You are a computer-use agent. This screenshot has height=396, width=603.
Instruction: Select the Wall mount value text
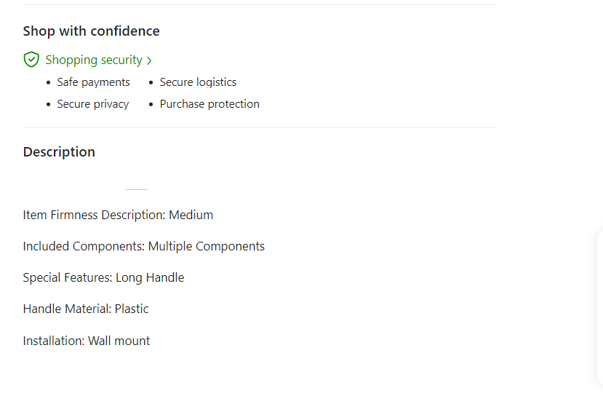pyautogui.click(x=119, y=341)
